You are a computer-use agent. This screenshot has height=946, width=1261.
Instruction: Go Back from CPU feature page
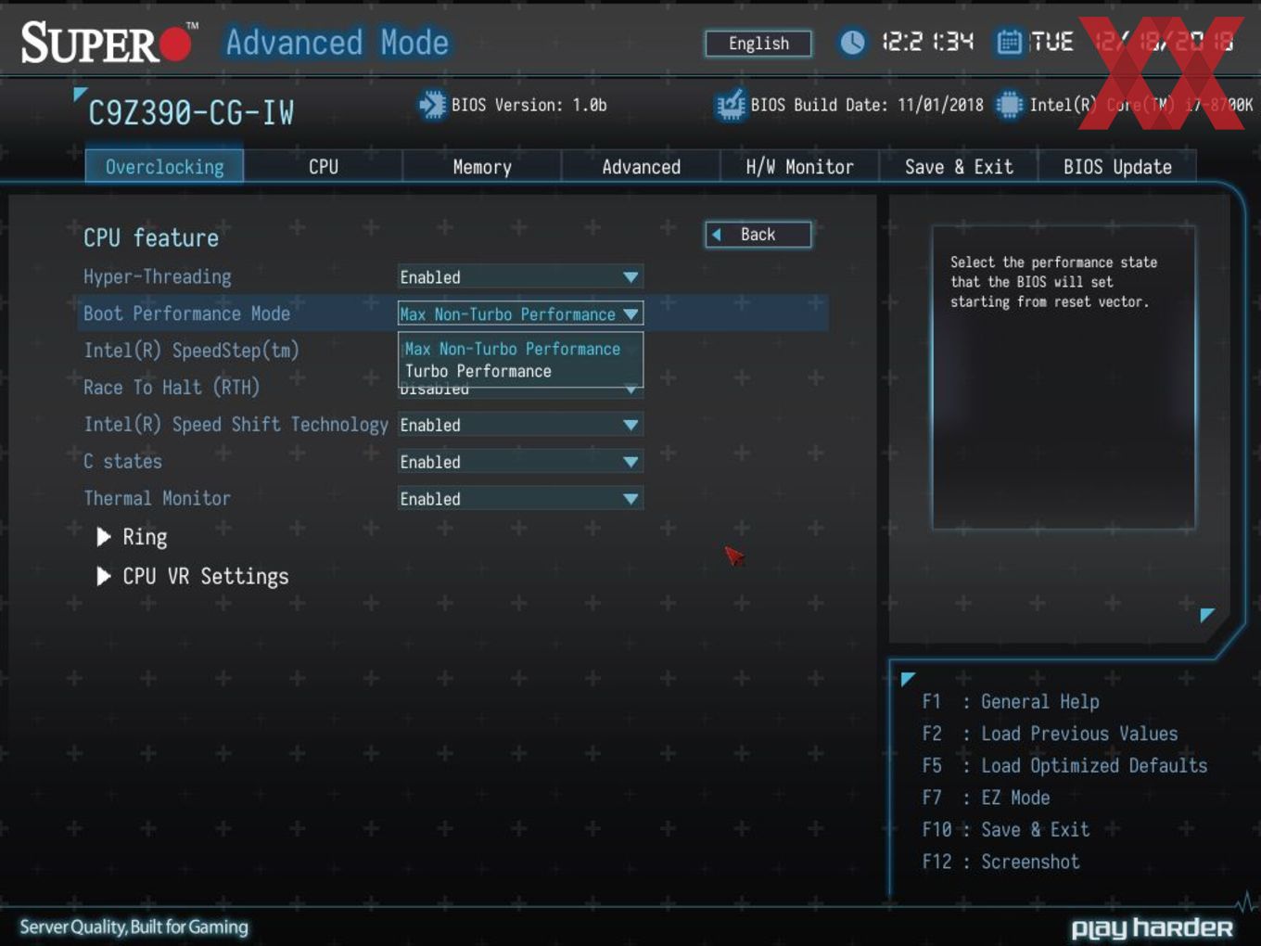tap(758, 235)
